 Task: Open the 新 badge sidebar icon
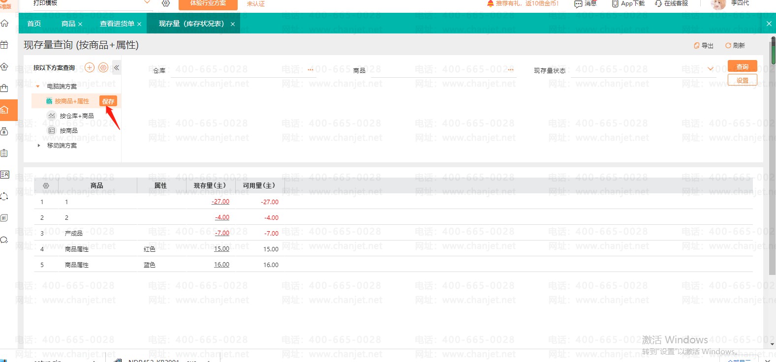[4, 218]
